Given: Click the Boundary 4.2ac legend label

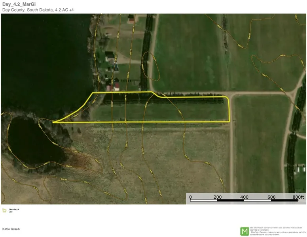Looking at the screenshot, I should tap(14, 210).
